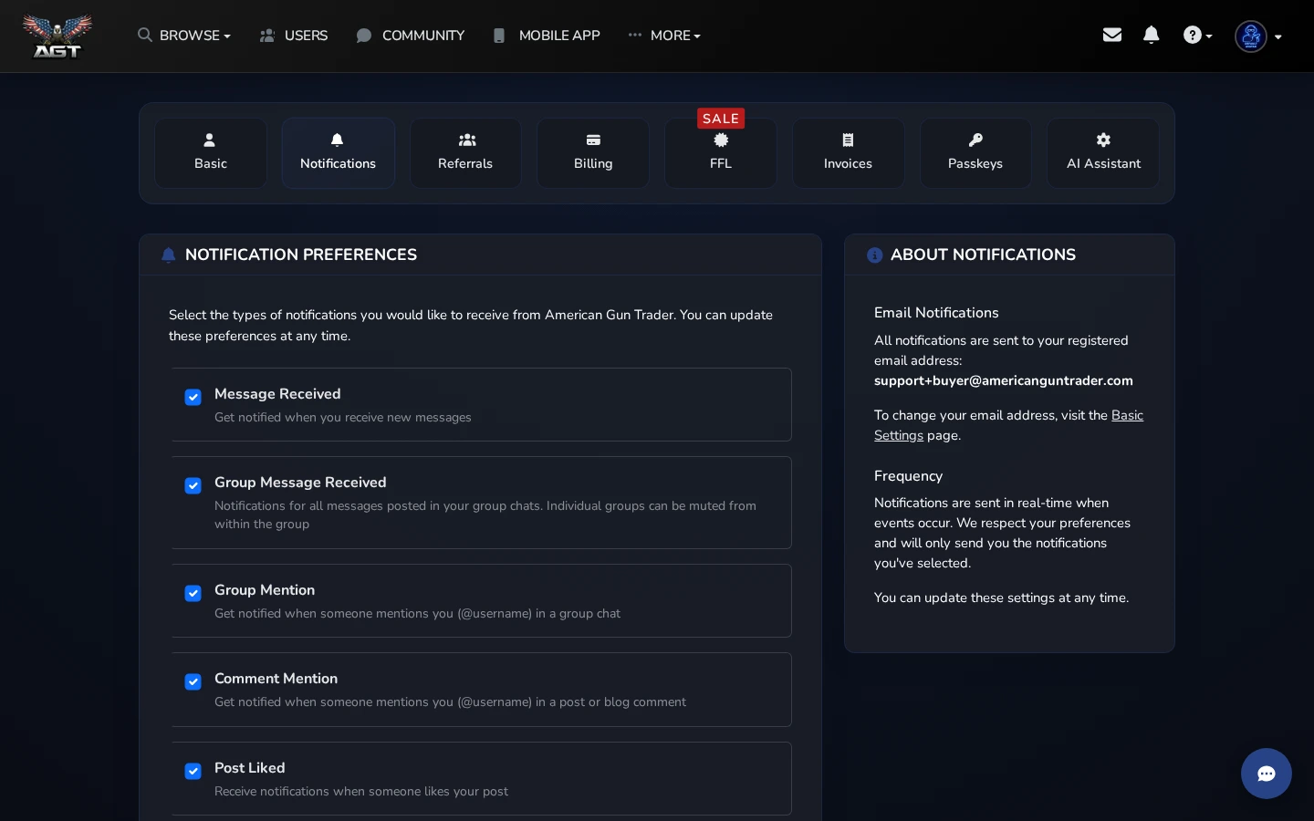
Task: Open the Passkeys tab
Action: [975, 153]
